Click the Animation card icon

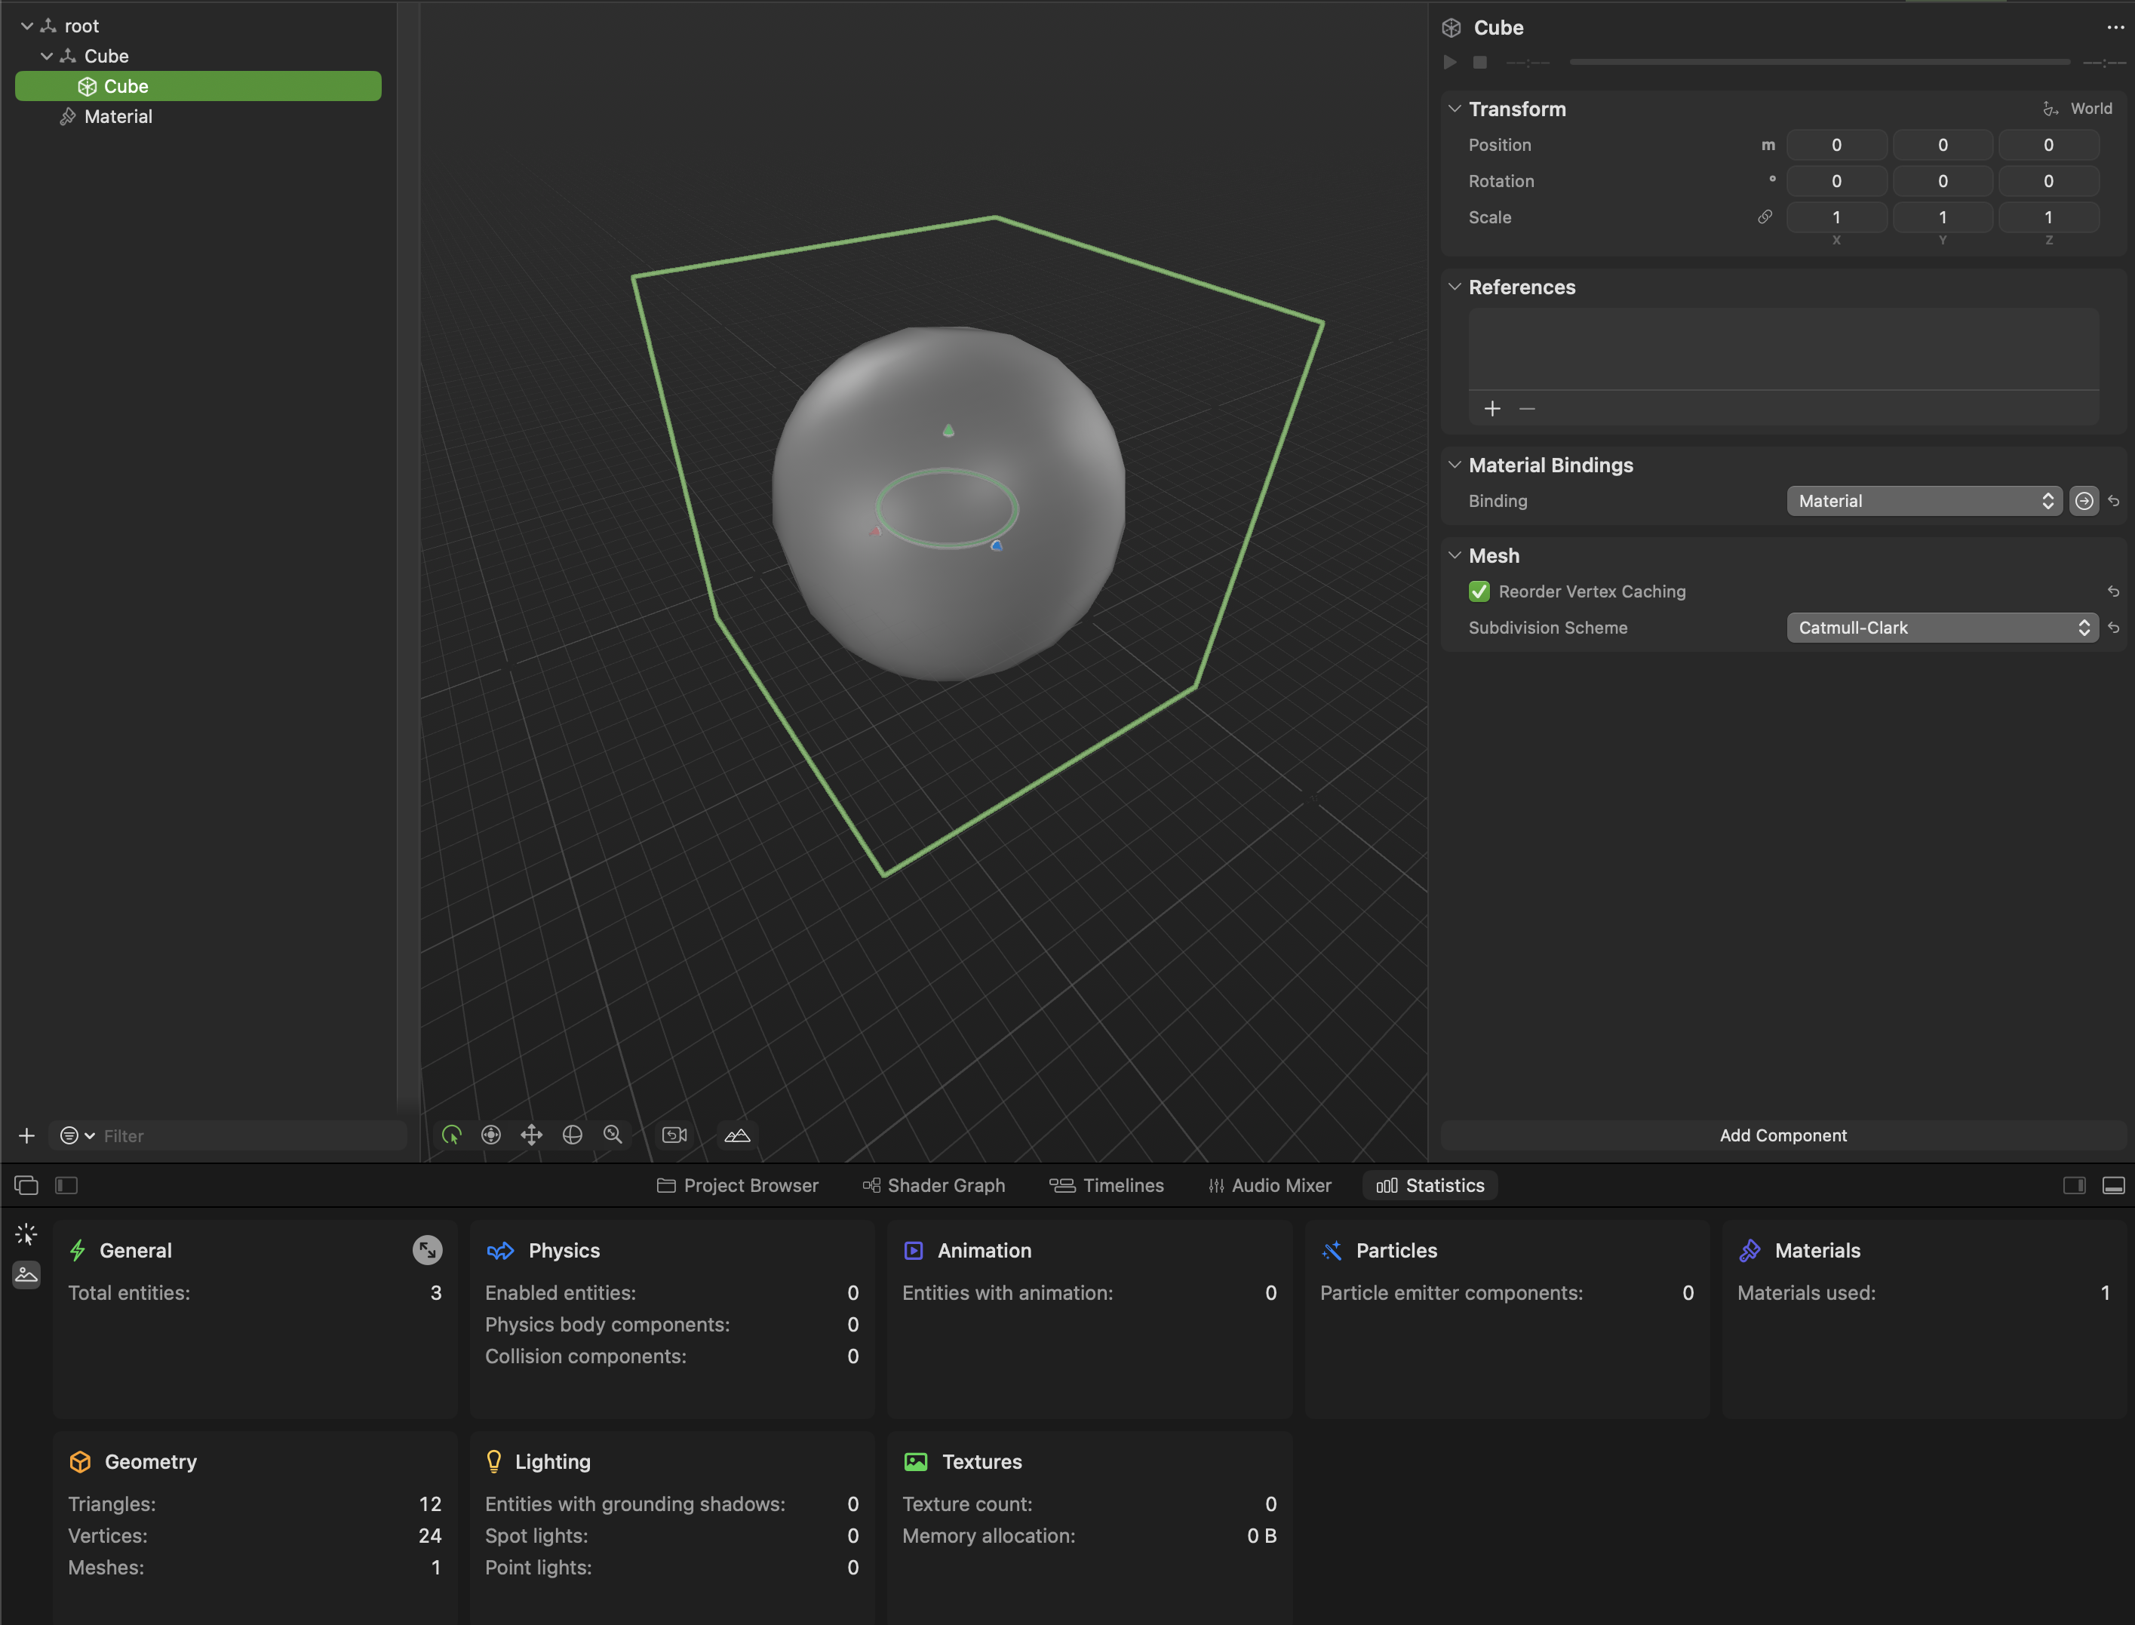pos(913,1251)
